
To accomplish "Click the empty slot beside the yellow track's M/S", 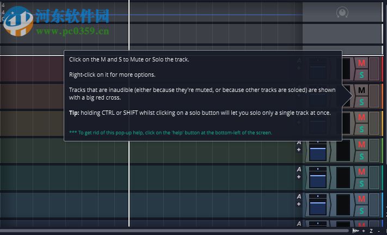I will pyautogui.click(x=374, y=123).
